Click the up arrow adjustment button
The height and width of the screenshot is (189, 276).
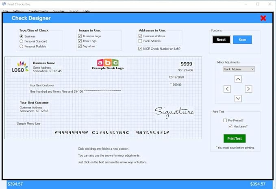[238, 79]
